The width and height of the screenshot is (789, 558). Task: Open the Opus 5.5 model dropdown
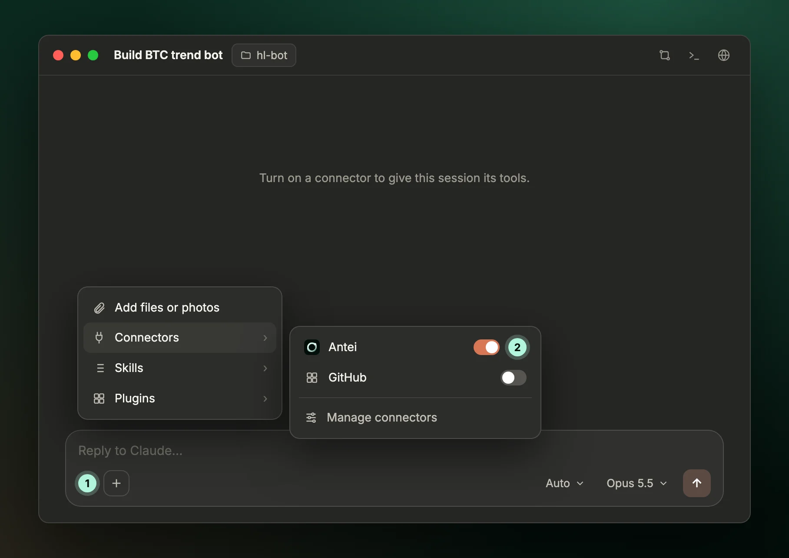click(x=637, y=483)
